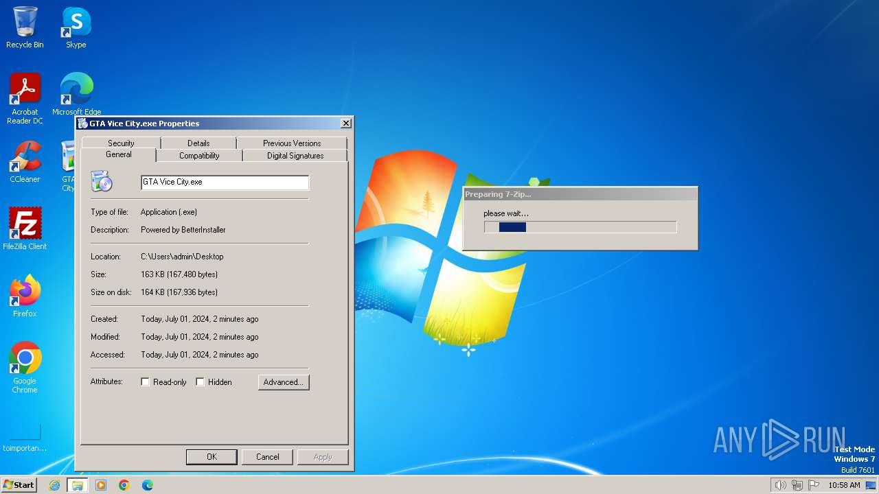
Task: Click OK in Properties dialog
Action: [212, 457]
